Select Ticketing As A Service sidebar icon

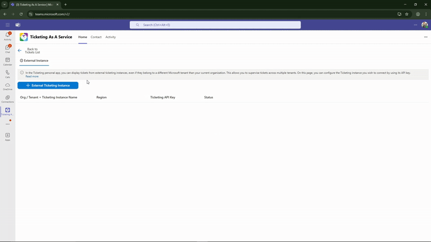tap(8, 111)
